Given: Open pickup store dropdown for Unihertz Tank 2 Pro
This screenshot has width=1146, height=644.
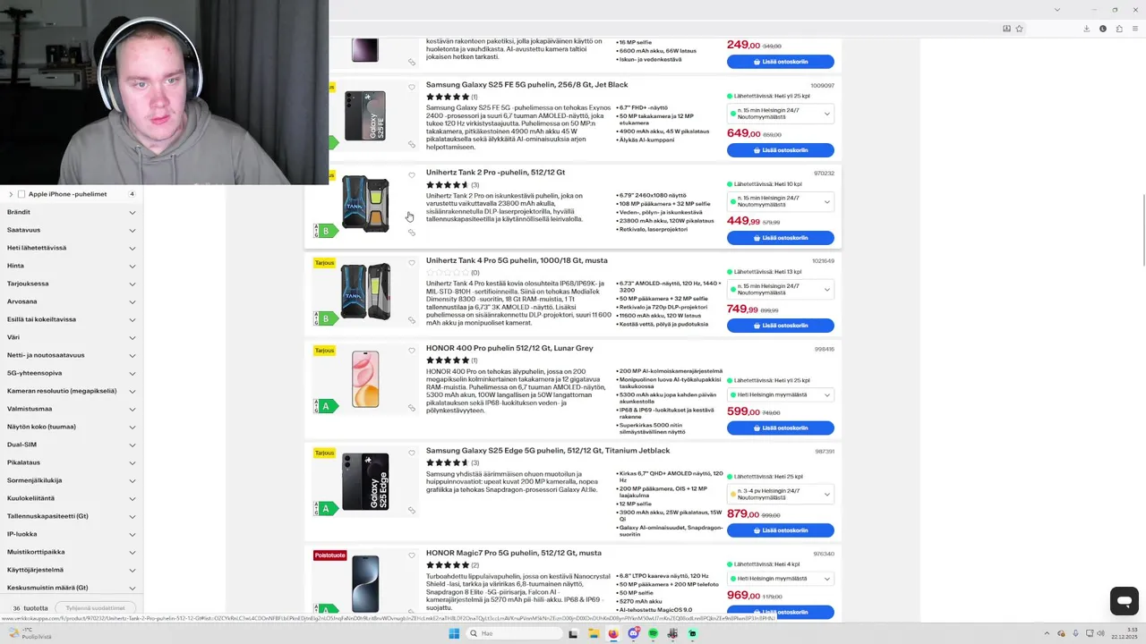Looking at the screenshot, I should pos(781,201).
